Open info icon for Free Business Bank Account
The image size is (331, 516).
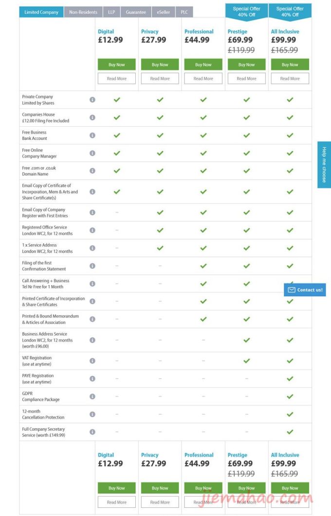pos(92,135)
